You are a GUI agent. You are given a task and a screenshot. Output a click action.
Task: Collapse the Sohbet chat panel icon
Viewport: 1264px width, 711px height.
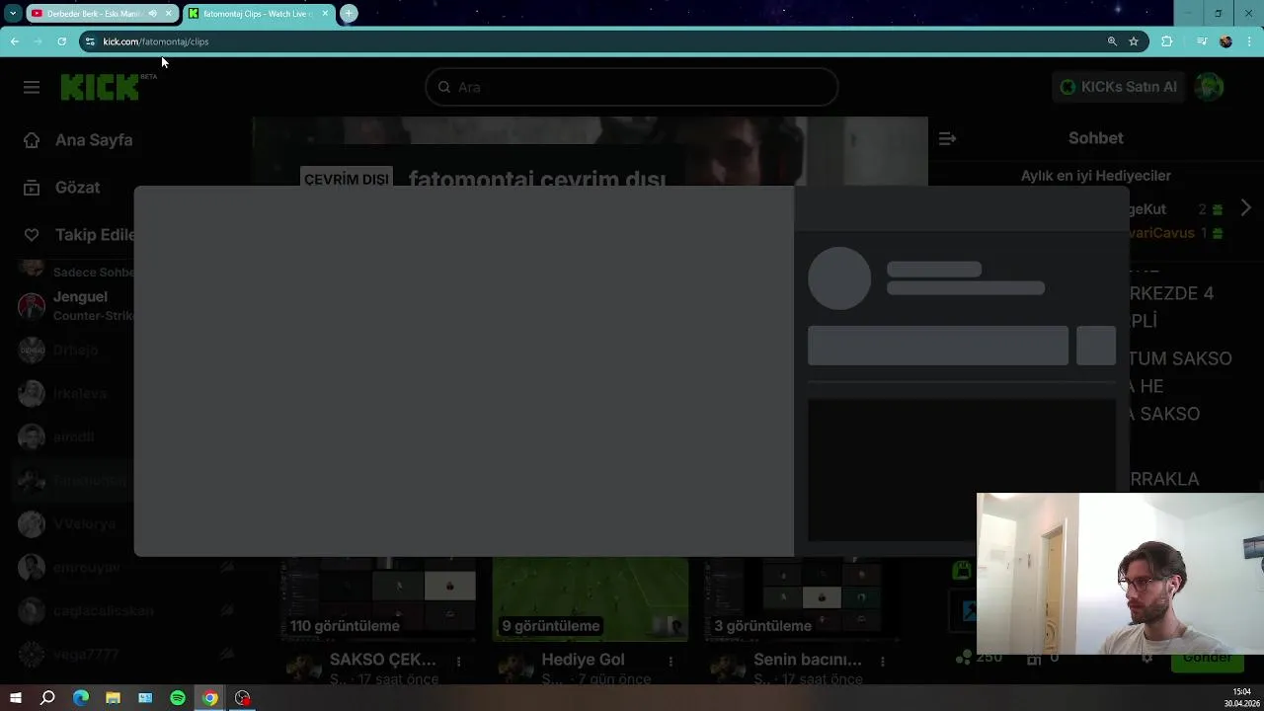click(x=947, y=138)
